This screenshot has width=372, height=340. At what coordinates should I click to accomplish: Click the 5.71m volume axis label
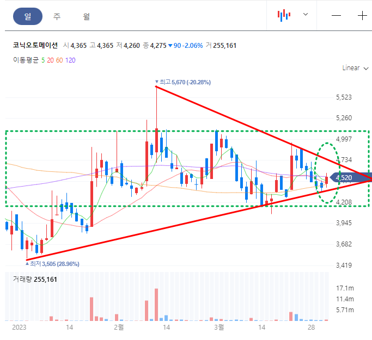tap(345, 310)
